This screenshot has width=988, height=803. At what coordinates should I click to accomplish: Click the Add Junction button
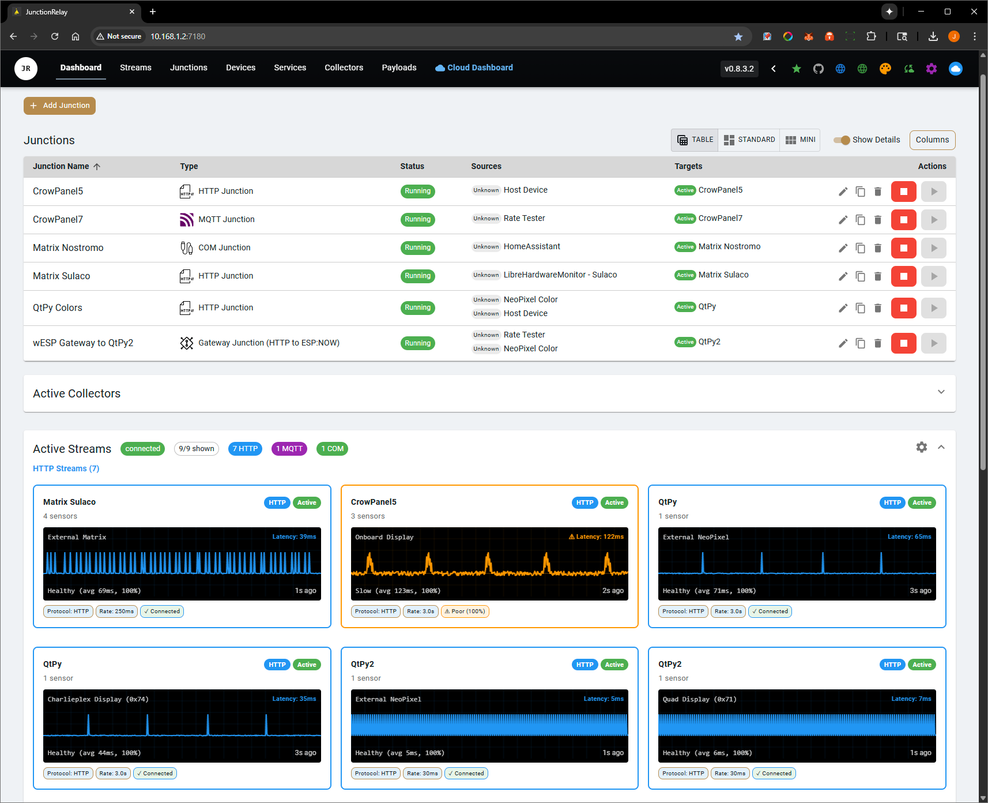pyautogui.click(x=60, y=106)
